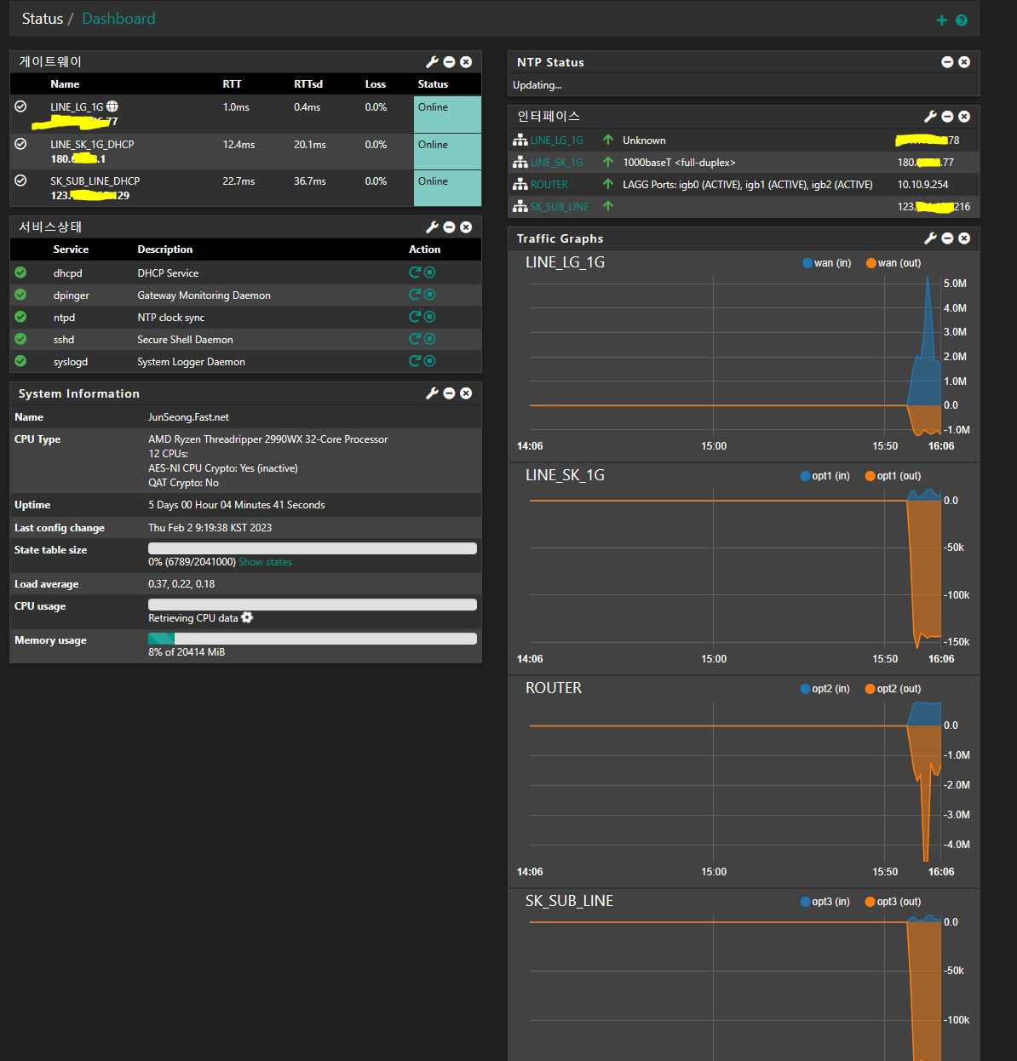
Task: Click the Show states link
Action: [265, 562]
